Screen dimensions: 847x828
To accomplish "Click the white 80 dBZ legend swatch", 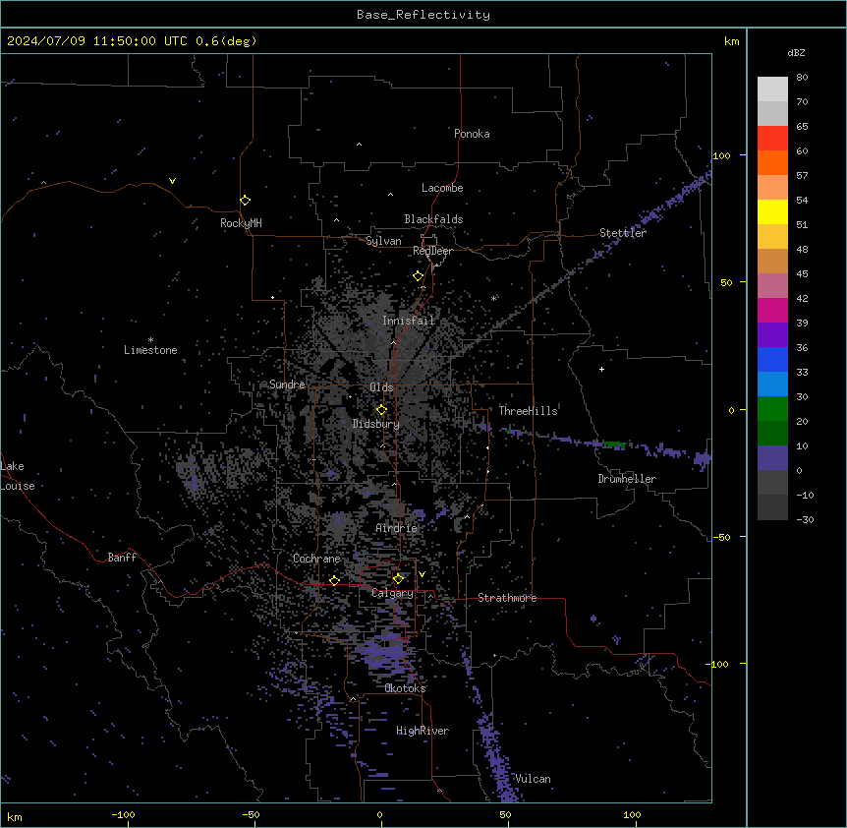I will point(772,89).
